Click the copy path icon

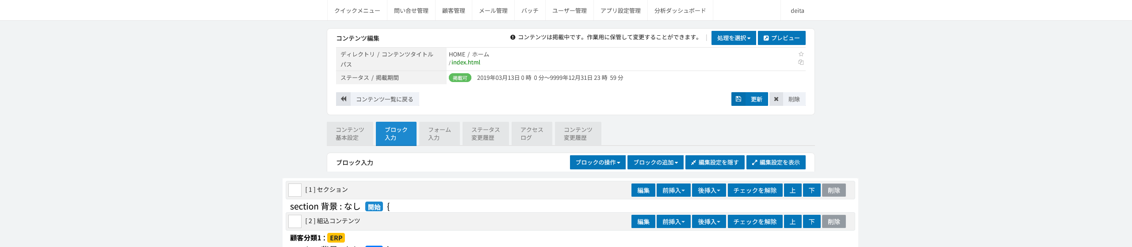coord(801,62)
